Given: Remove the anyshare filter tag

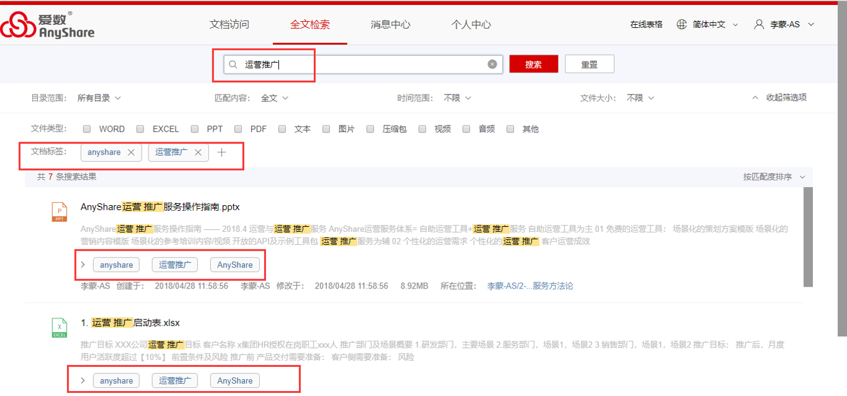Looking at the screenshot, I should (x=130, y=152).
